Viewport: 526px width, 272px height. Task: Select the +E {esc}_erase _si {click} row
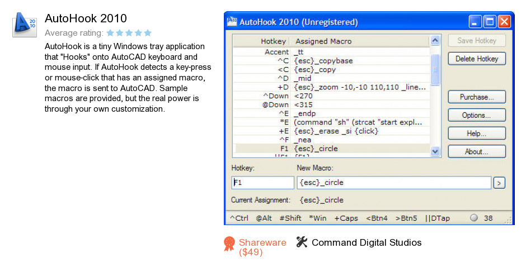point(331,131)
